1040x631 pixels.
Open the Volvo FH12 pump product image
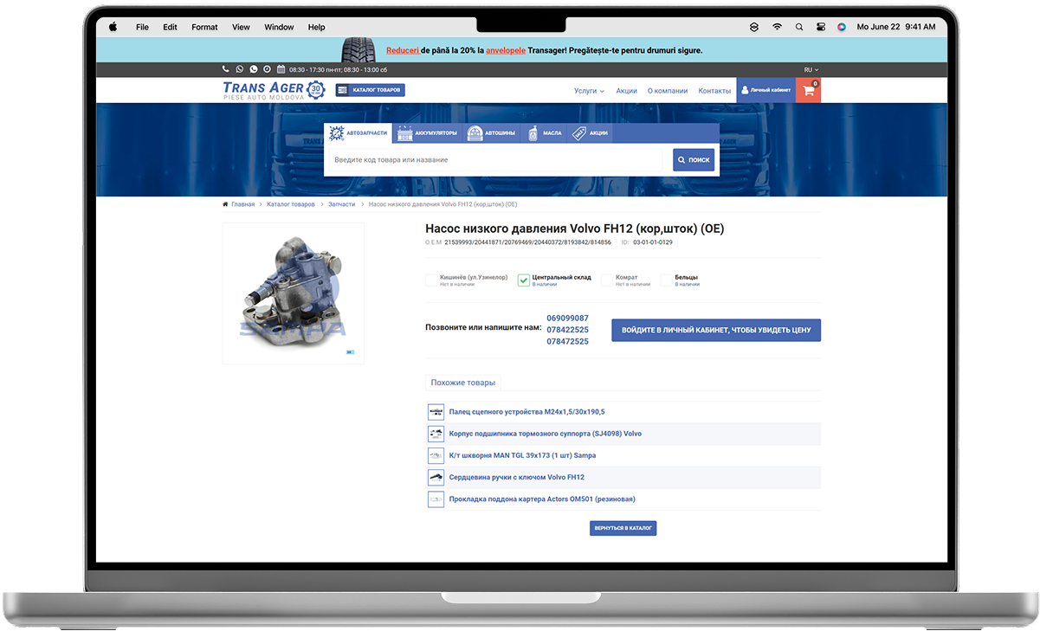294,293
